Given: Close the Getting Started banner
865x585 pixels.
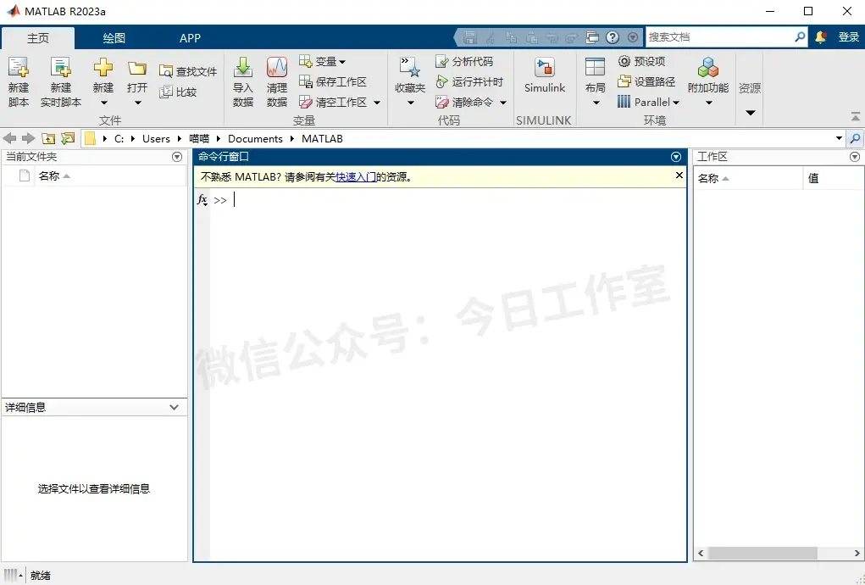Looking at the screenshot, I should [679, 175].
